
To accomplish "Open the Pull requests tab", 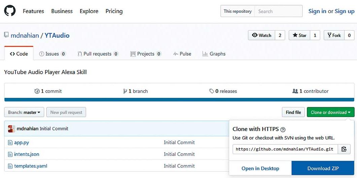I will click(x=98, y=54).
